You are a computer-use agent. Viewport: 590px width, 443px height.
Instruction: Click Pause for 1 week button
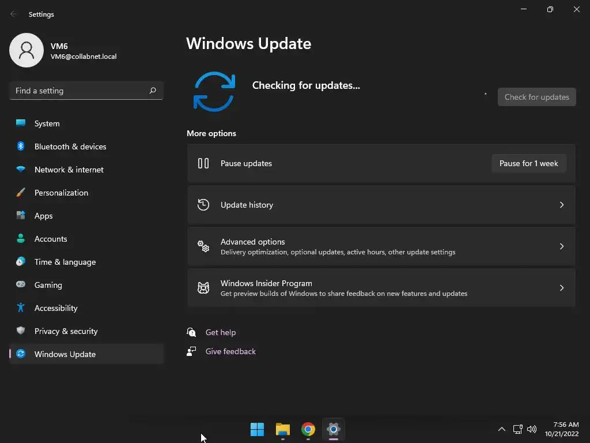pyautogui.click(x=529, y=163)
